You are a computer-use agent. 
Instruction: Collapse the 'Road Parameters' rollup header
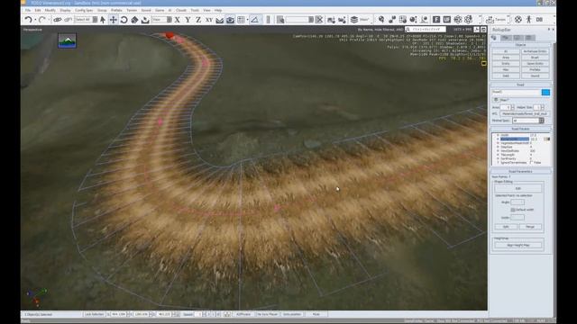520,172
